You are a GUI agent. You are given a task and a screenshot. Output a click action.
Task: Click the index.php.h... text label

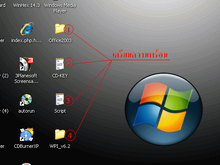26,40
